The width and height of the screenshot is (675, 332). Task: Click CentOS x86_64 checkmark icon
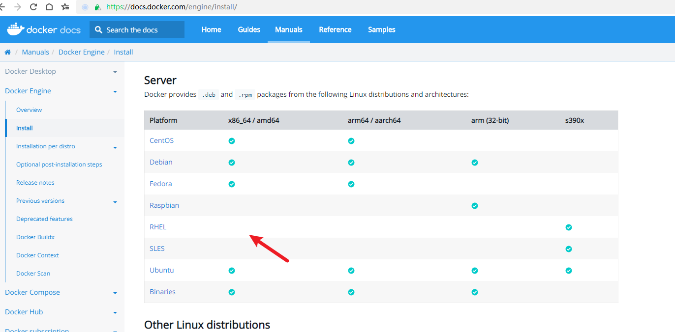click(232, 141)
